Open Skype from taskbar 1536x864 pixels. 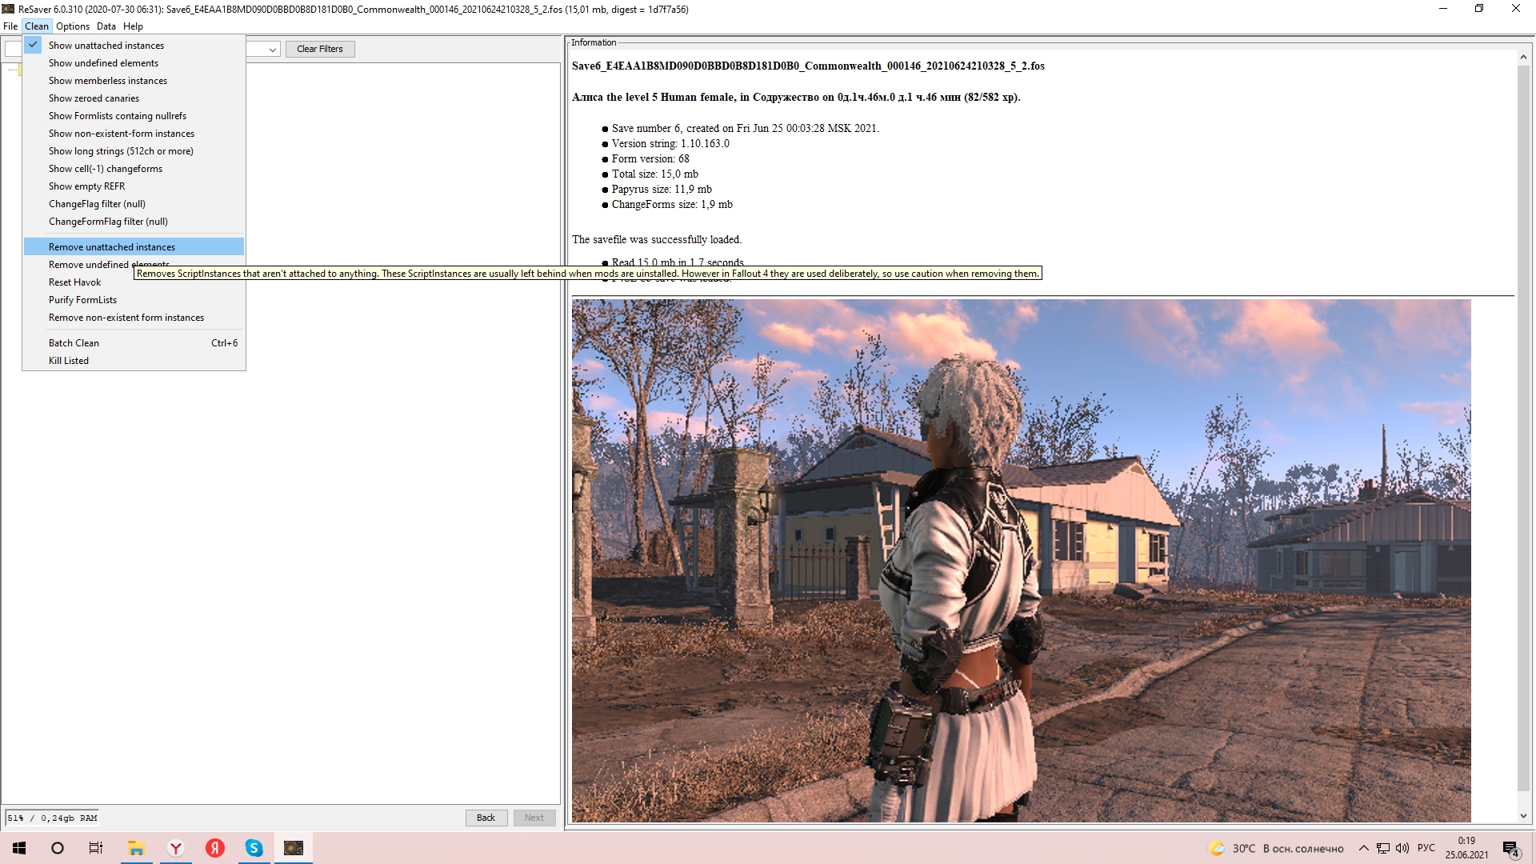[x=254, y=848]
